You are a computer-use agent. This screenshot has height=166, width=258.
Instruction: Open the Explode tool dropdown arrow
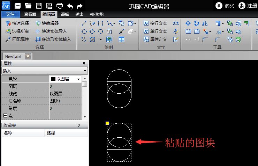210,31
